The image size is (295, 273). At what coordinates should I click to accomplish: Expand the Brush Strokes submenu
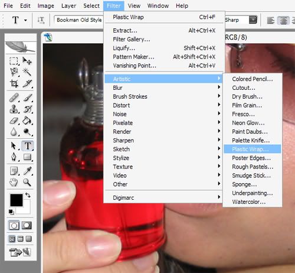163,96
